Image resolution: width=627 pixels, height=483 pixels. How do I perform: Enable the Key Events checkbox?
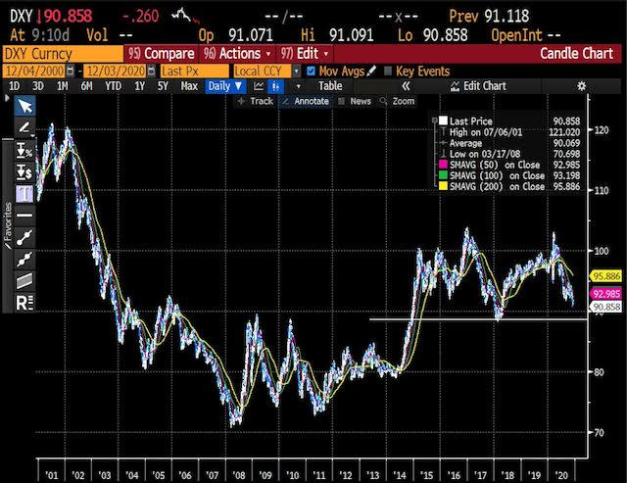(387, 71)
